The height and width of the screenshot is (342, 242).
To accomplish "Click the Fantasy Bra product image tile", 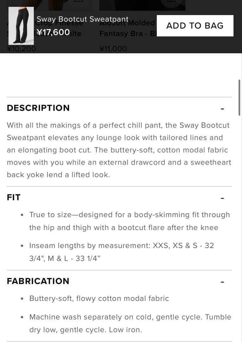I will (x=143, y=5).
